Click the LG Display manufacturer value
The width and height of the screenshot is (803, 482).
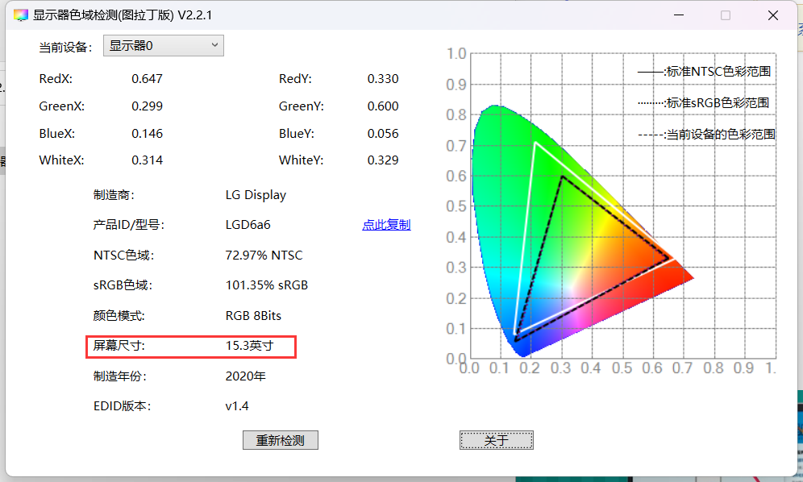(256, 195)
